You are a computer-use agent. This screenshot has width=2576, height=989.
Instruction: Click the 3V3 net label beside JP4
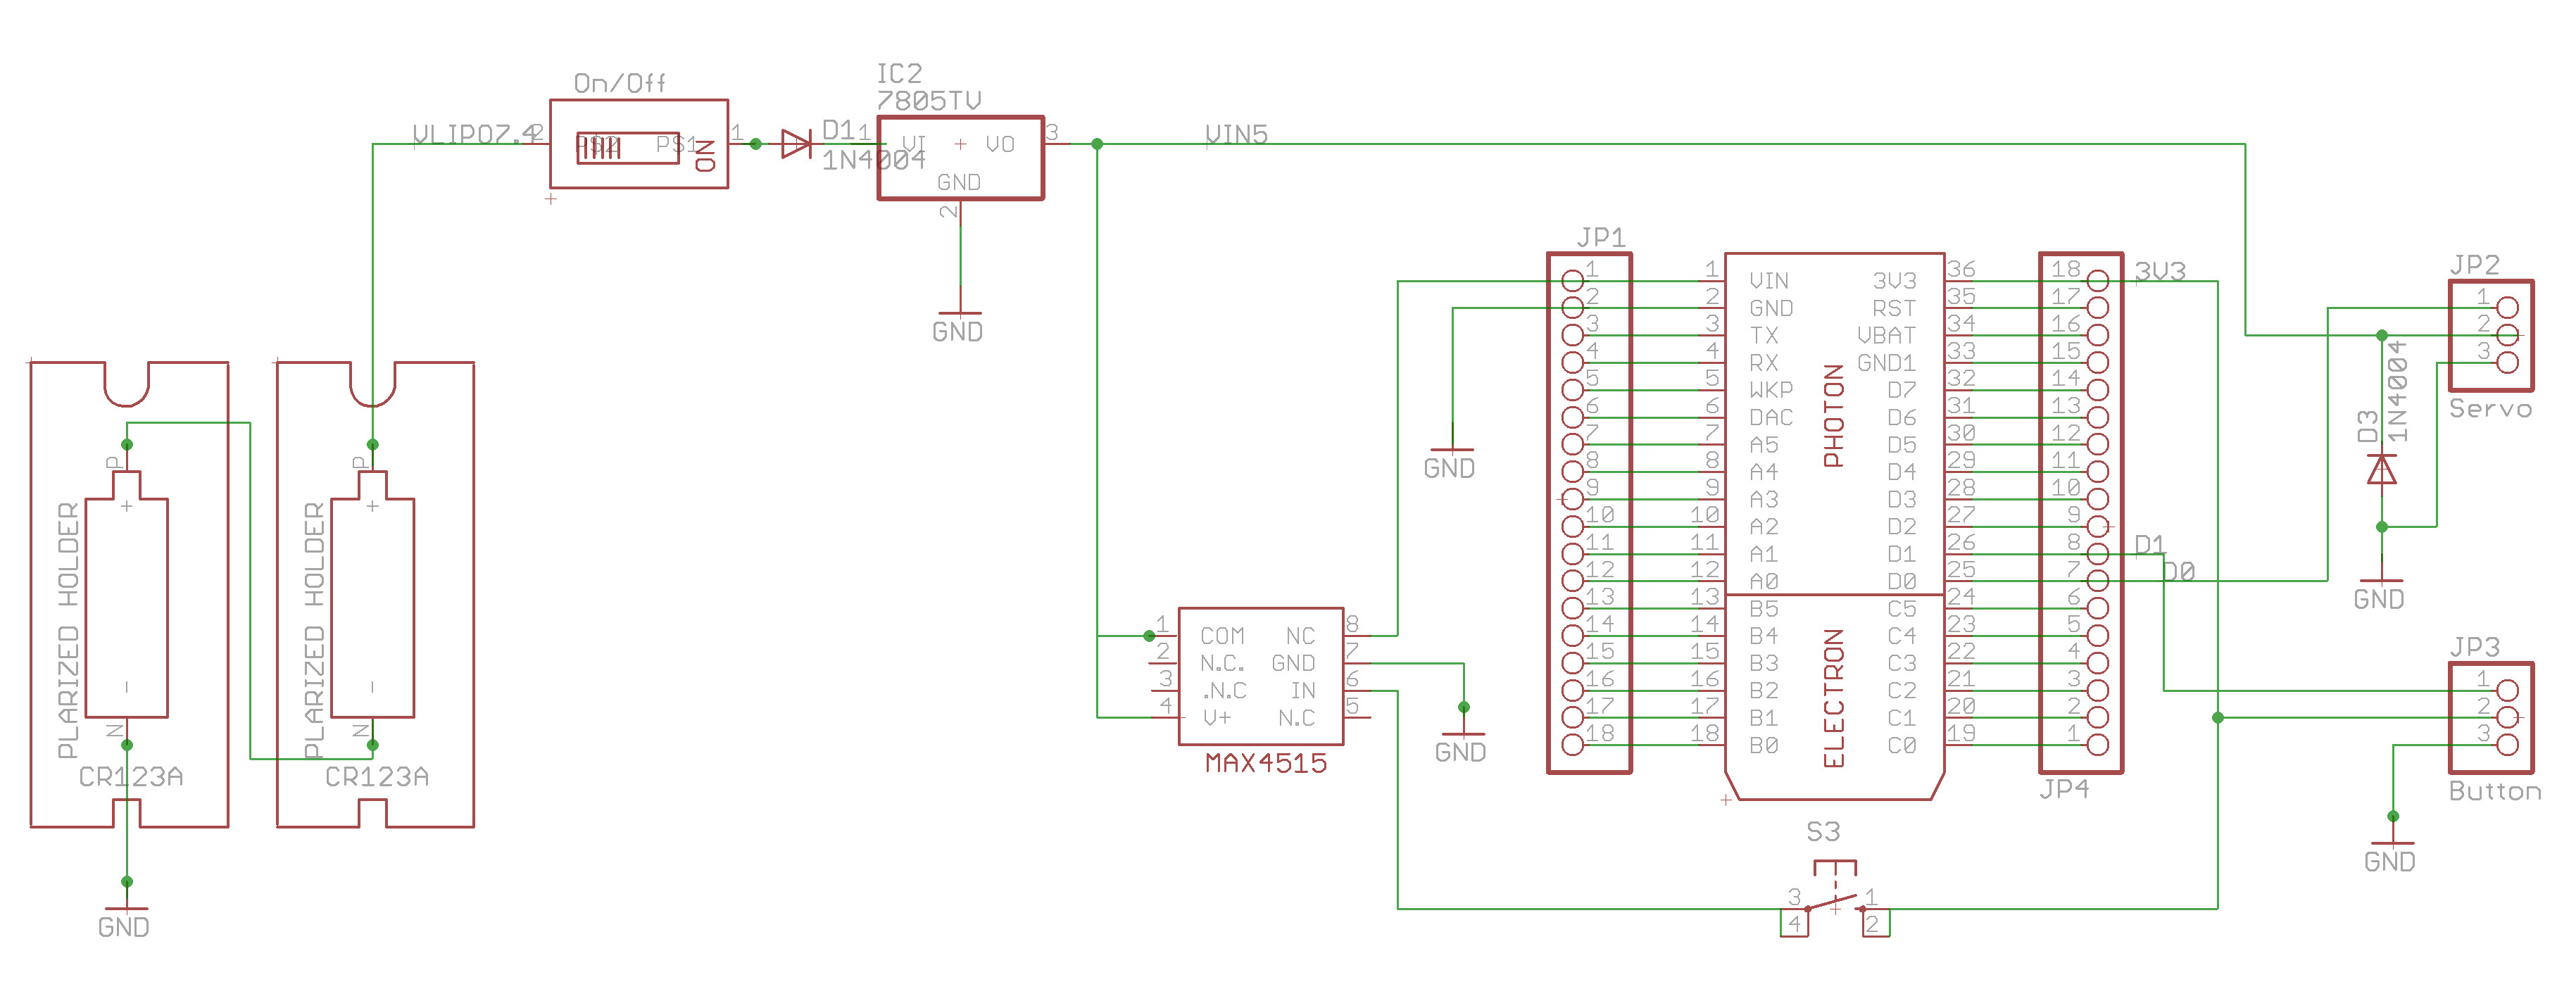[x=2160, y=271]
